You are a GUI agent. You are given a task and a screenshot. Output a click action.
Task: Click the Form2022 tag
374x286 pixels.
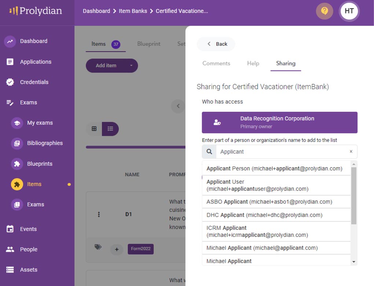(x=141, y=249)
